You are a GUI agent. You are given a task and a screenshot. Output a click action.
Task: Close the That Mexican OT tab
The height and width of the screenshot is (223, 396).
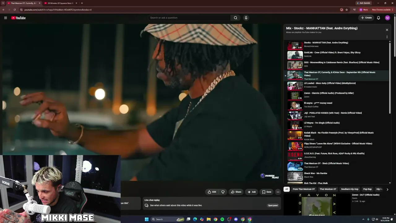click(x=40, y=3)
